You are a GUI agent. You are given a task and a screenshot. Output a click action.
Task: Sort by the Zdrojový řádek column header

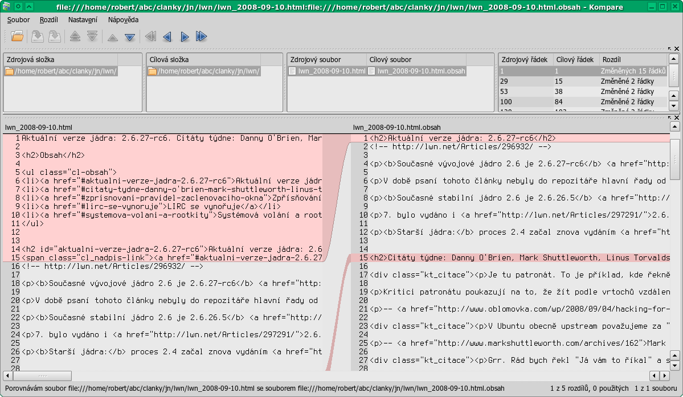click(524, 59)
